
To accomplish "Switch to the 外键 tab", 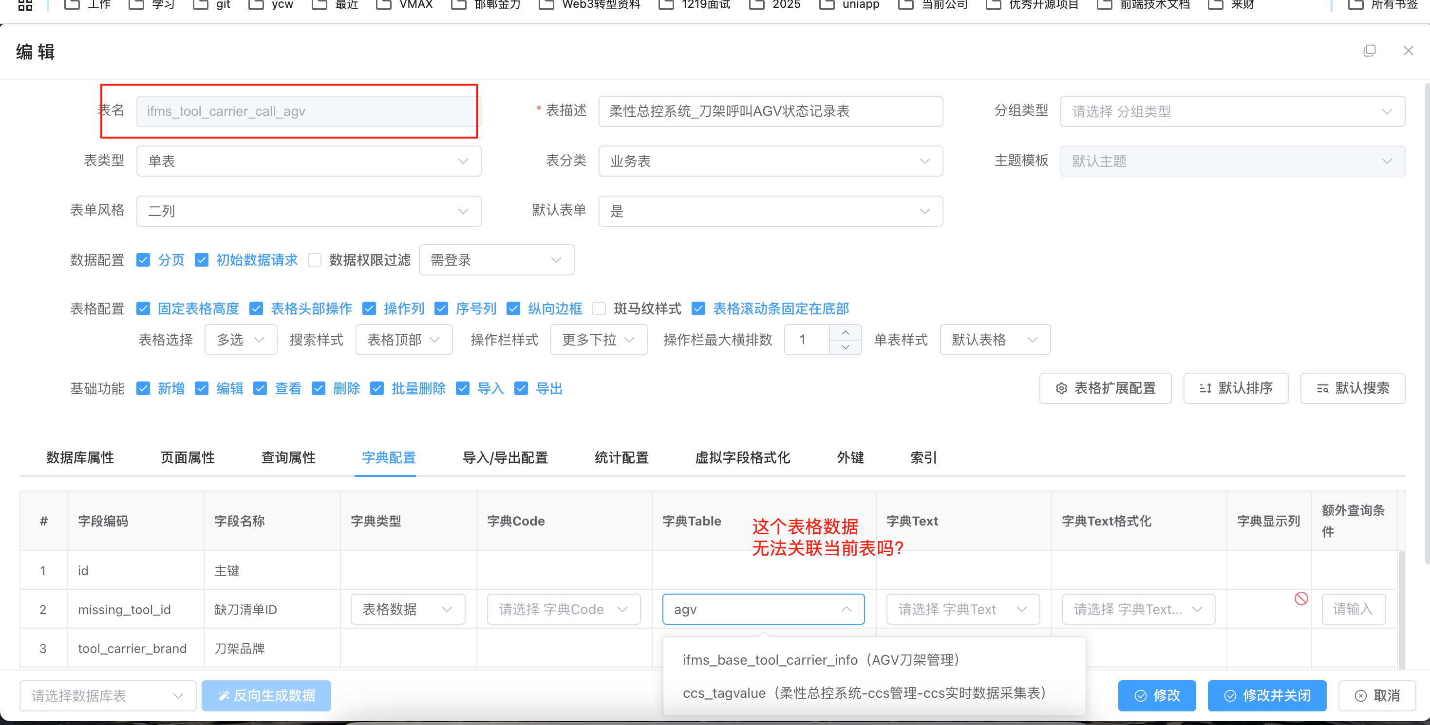I will [850, 458].
